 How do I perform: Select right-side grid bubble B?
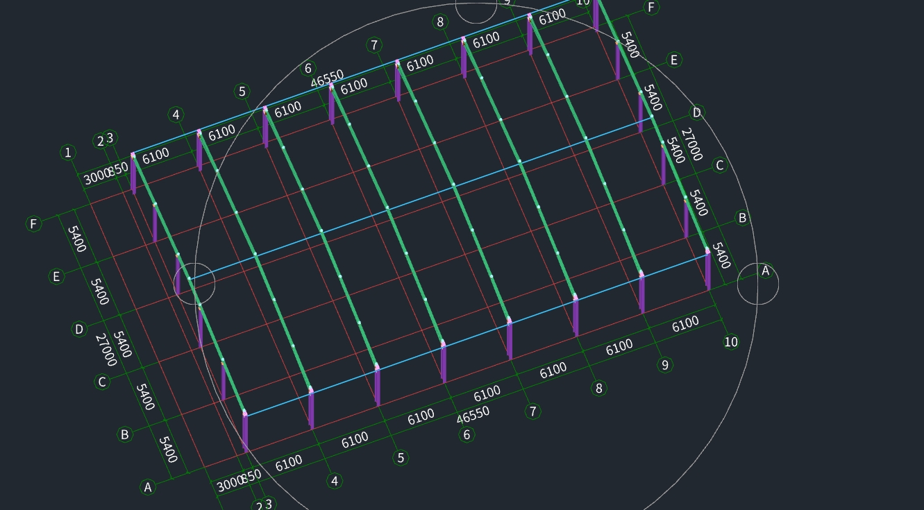pos(742,218)
